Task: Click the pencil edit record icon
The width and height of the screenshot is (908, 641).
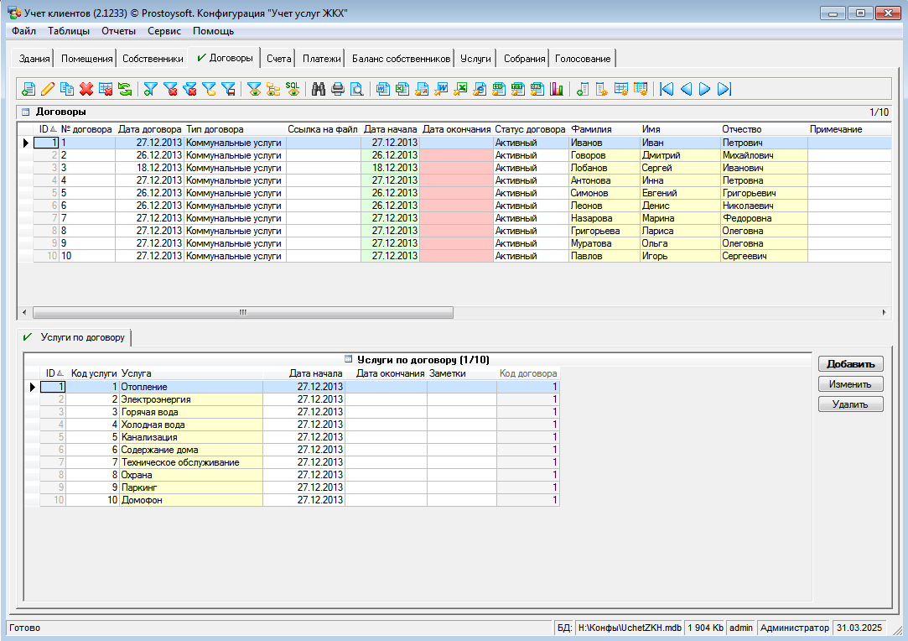Action: 48,89
